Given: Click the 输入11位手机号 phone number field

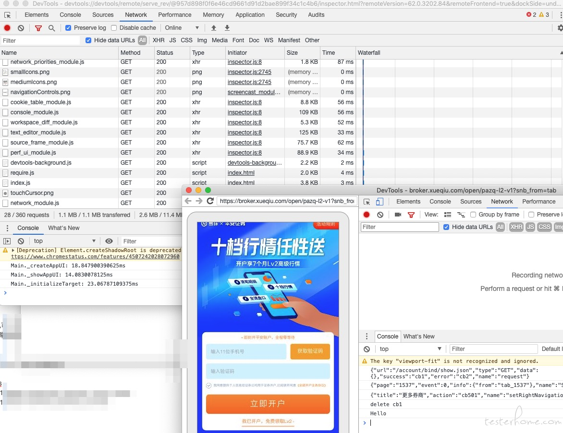Looking at the screenshot, I should tap(246, 351).
